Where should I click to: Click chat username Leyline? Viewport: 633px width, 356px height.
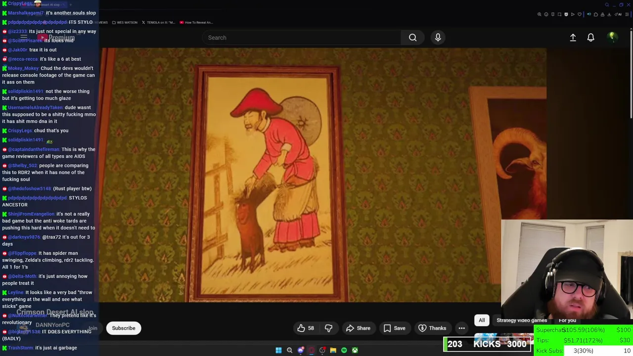click(x=16, y=292)
